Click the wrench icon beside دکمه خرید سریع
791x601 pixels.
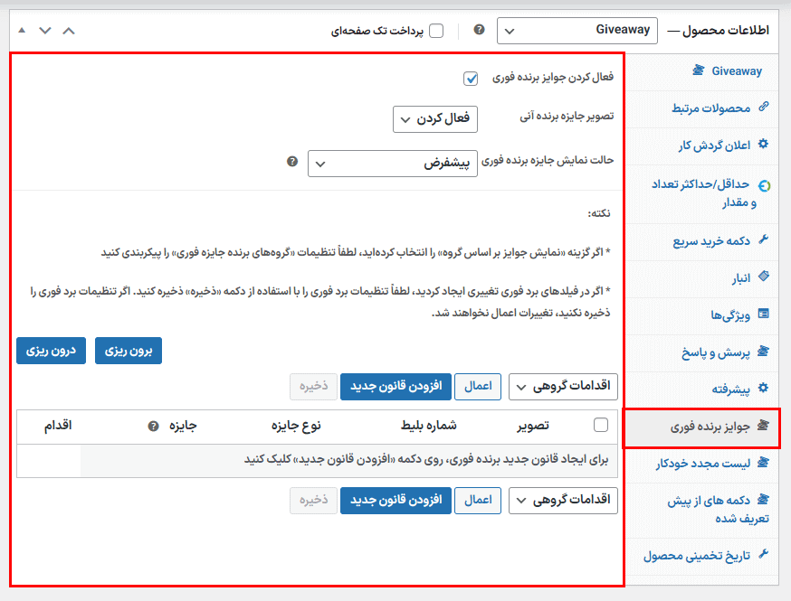click(763, 240)
